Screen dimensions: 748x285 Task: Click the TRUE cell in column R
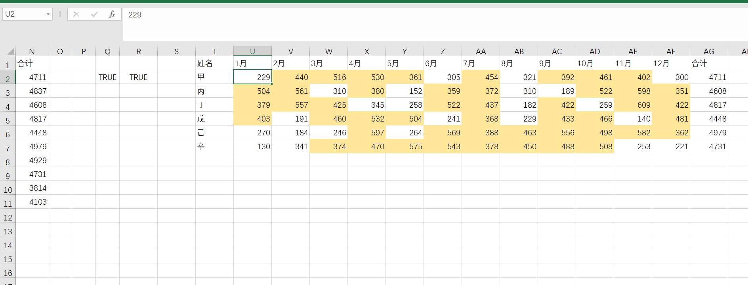pos(138,77)
